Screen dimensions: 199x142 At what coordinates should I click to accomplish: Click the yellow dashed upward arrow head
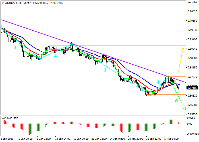[x=183, y=49]
